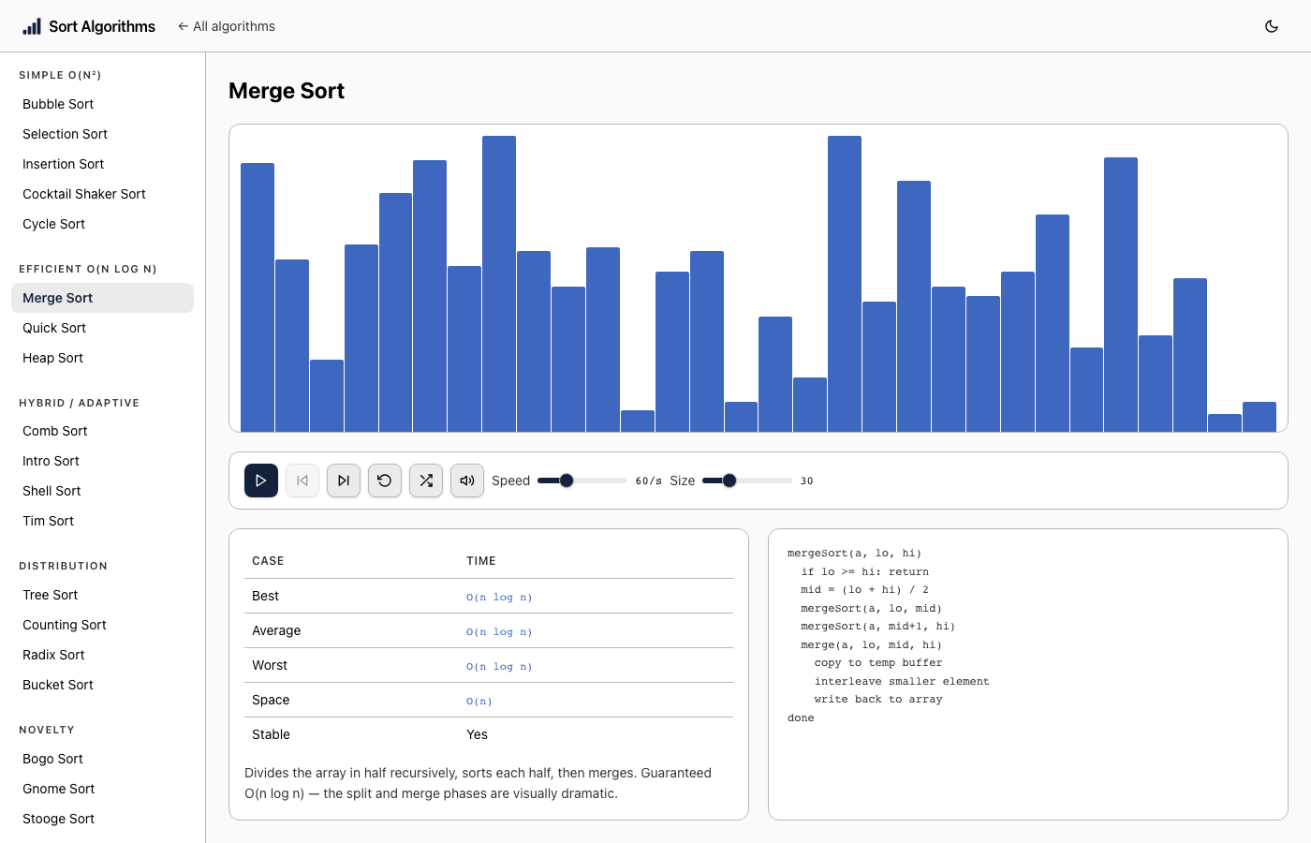The image size is (1311, 843).
Task: Click the Stable value 'Yes'
Action: [478, 734]
